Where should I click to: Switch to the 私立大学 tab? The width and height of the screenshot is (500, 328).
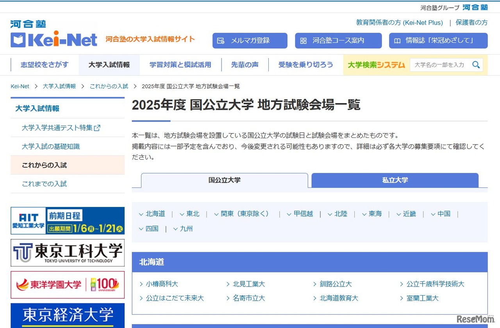(x=395, y=180)
